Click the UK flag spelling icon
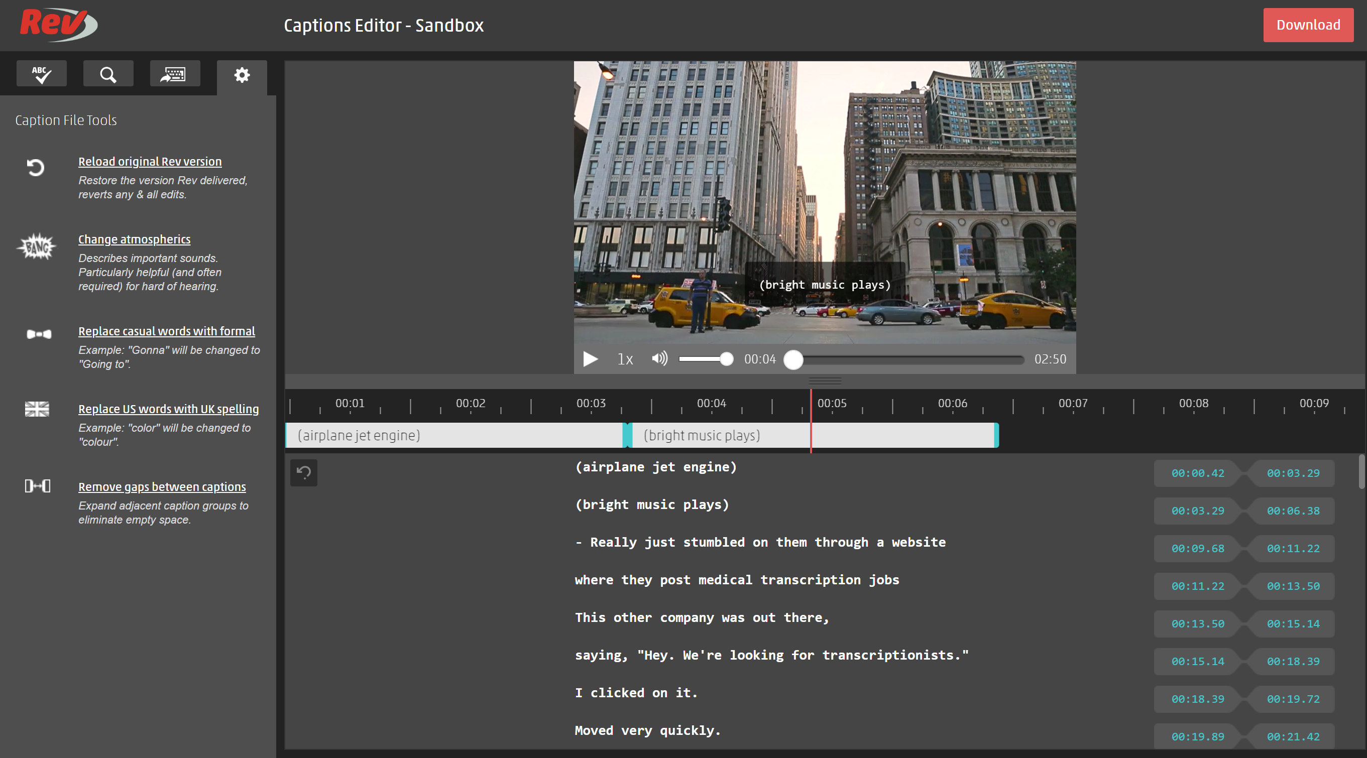The width and height of the screenshot is (1367, 758). tap(37, 409)
